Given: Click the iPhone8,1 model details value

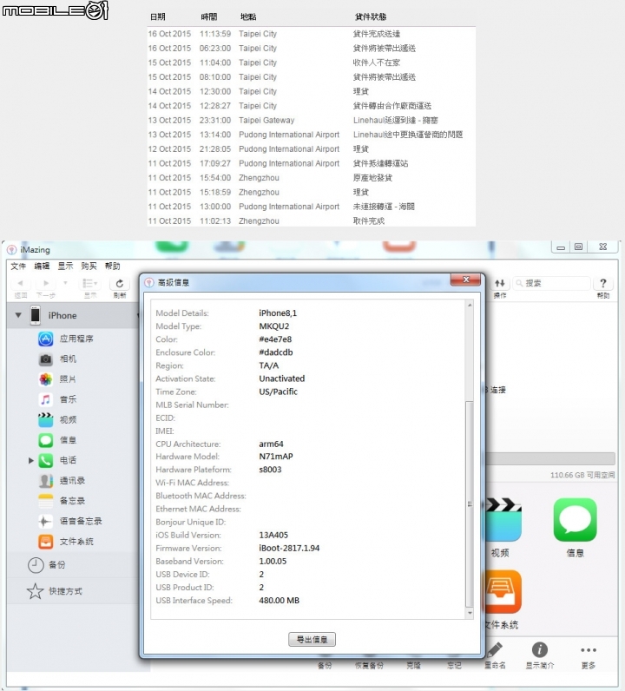Looking at the screenshot, I should (x=278, y=313).
